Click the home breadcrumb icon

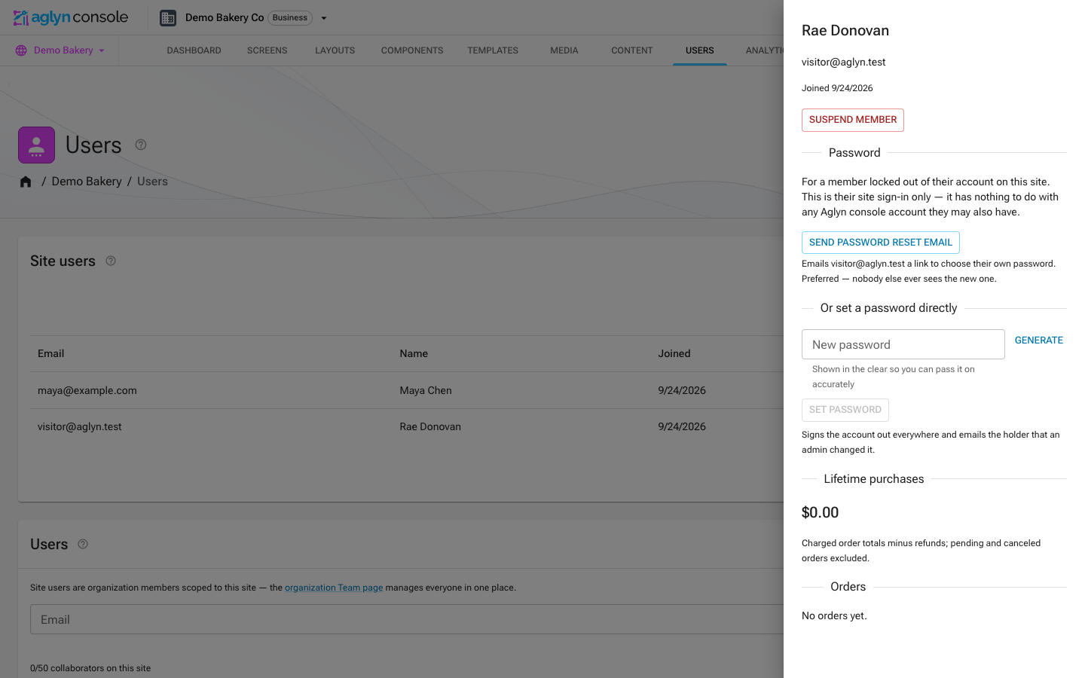[26, 182]
